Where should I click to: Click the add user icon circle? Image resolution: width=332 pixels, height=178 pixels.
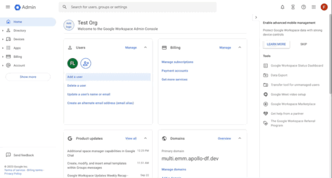click(86, 63)
